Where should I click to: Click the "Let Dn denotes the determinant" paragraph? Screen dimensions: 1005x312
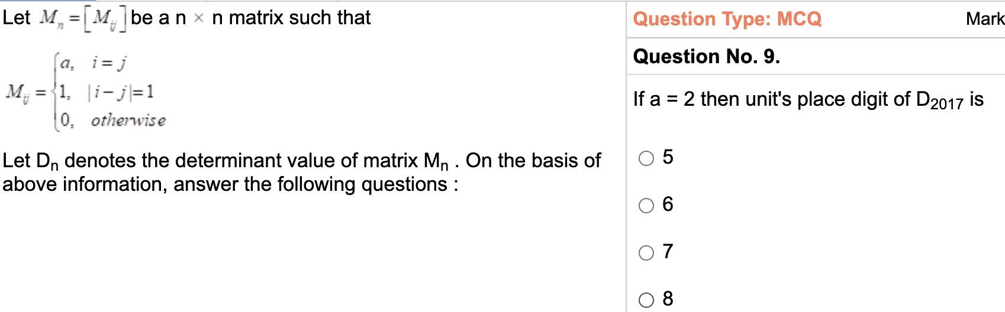(x=301, y=172)
